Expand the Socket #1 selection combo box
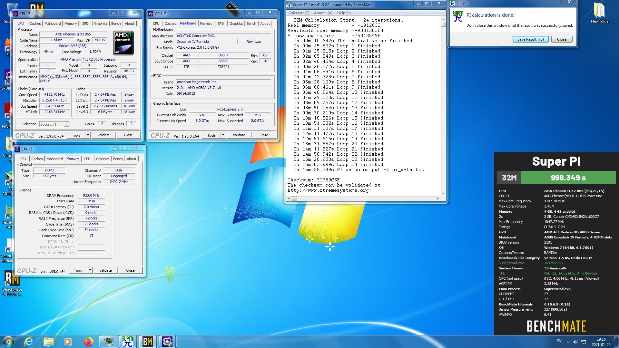 [54, 124]
